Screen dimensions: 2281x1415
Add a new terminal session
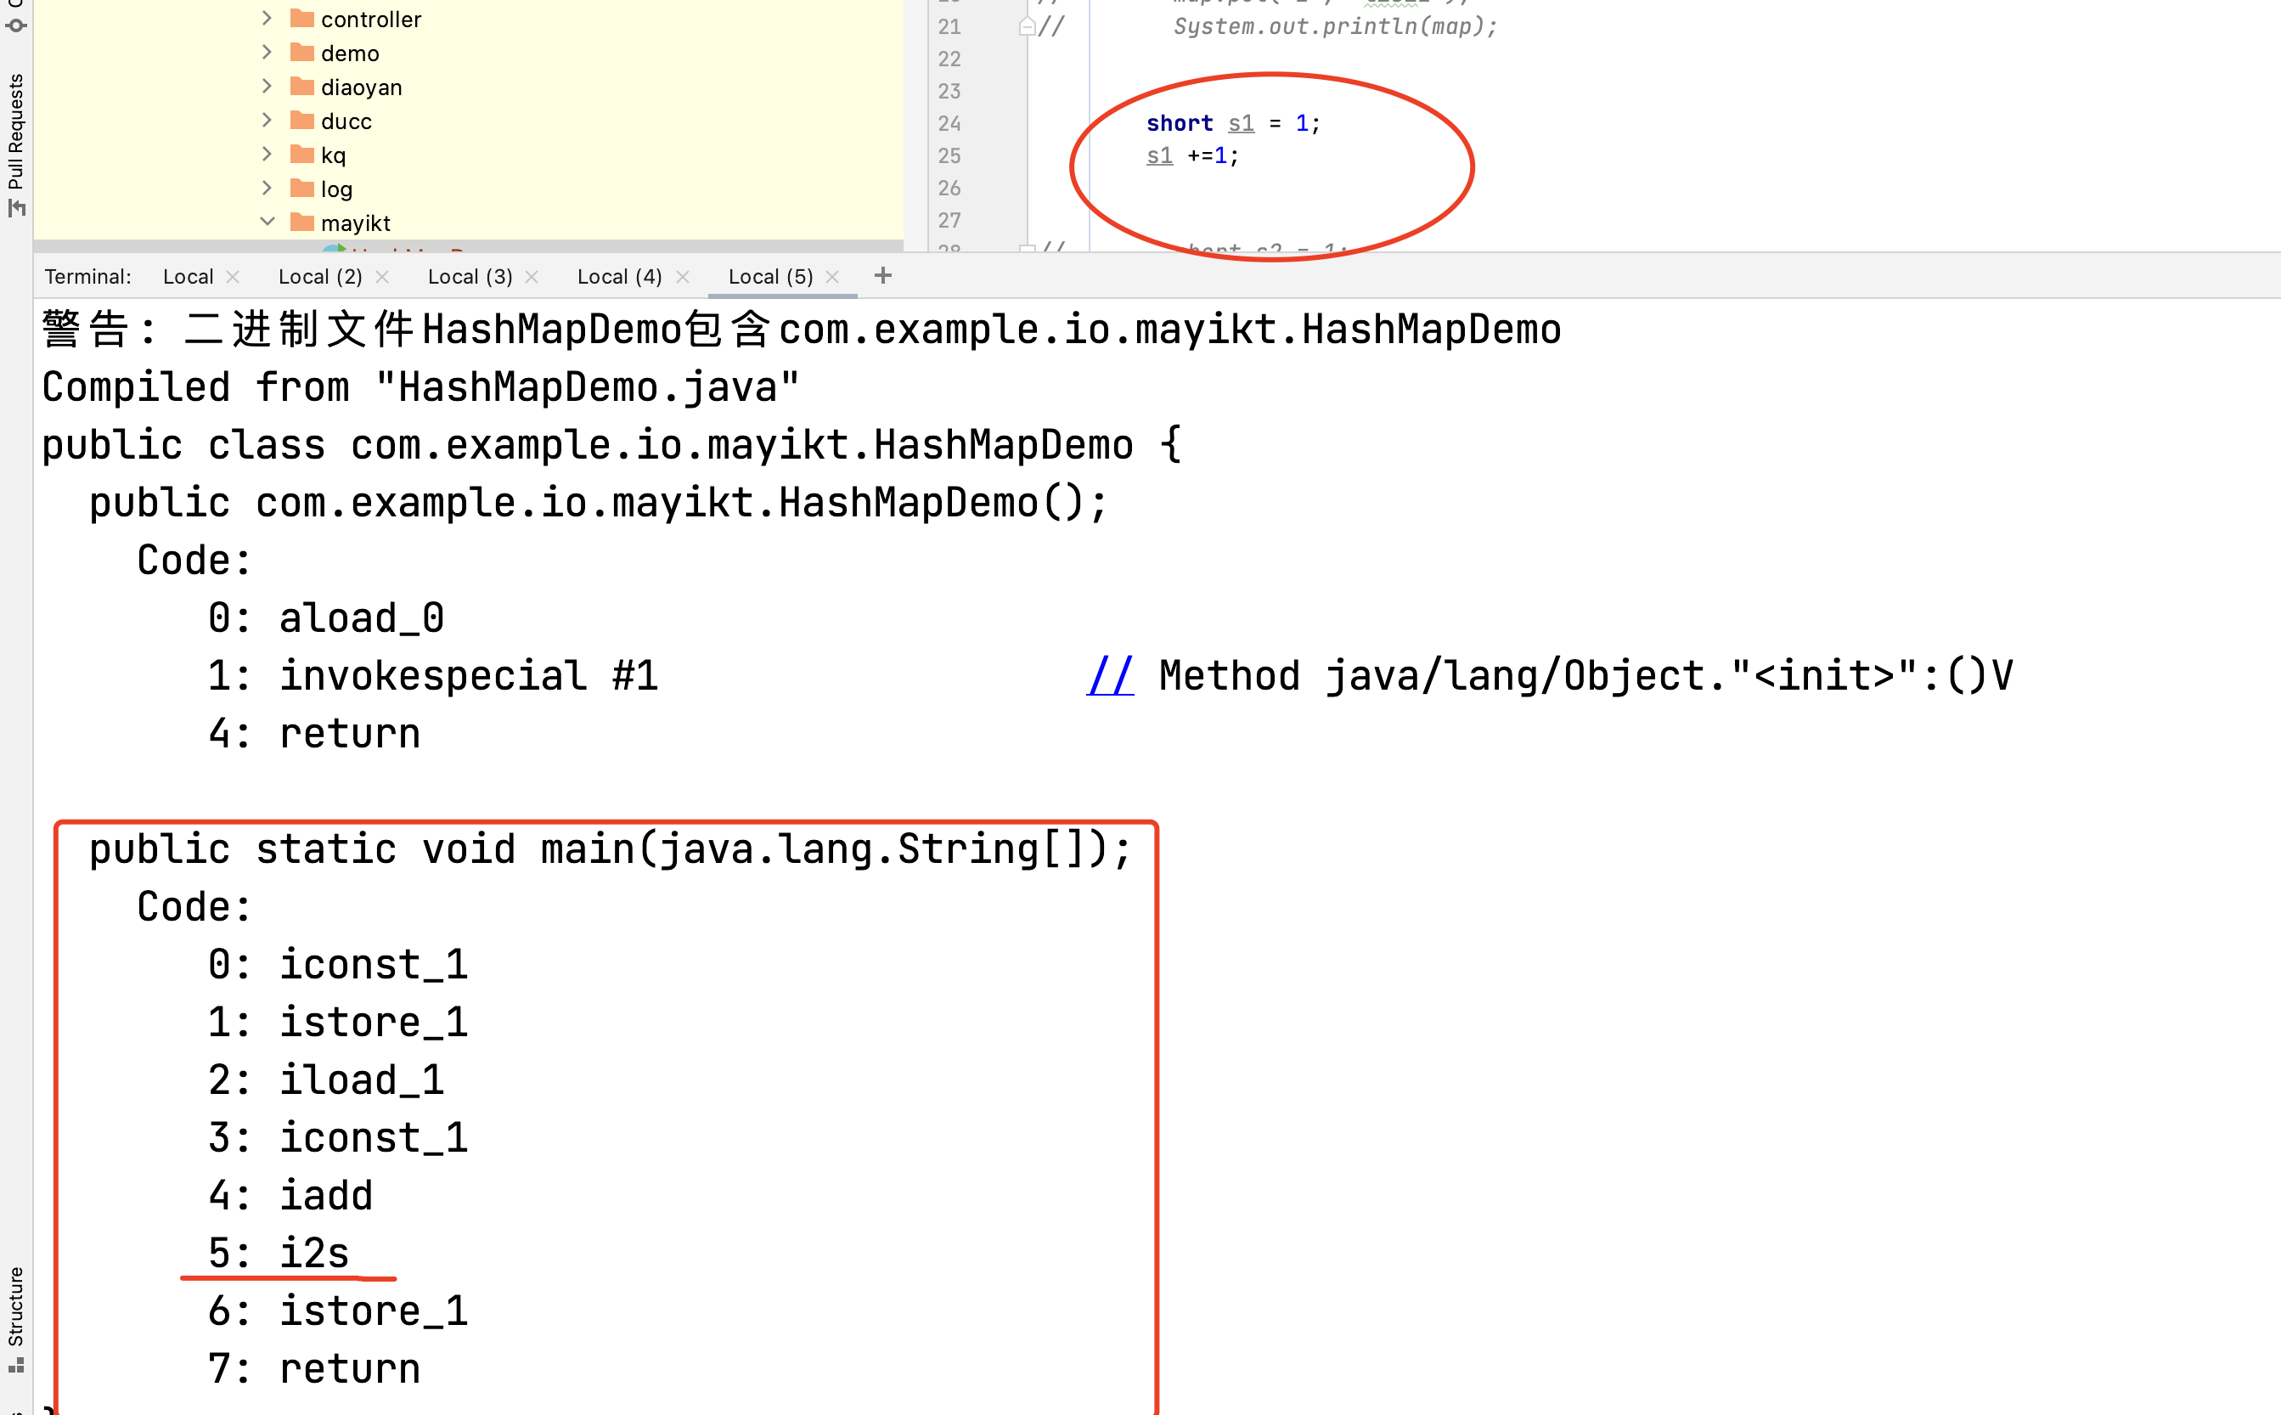tap(882, 275)
